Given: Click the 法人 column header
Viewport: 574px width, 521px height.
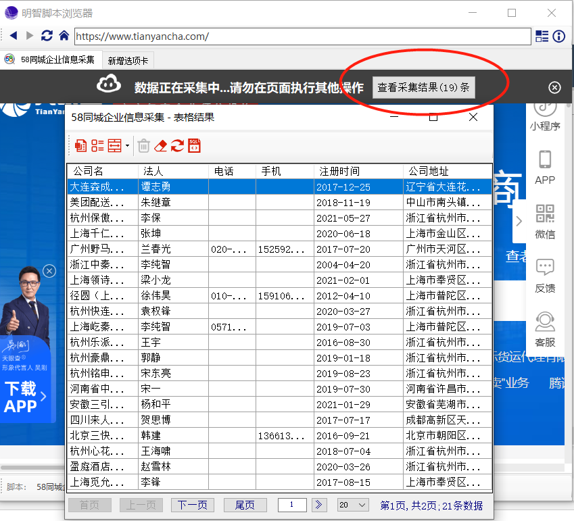Looking at the screenshot, I should [x=173, y=171].
